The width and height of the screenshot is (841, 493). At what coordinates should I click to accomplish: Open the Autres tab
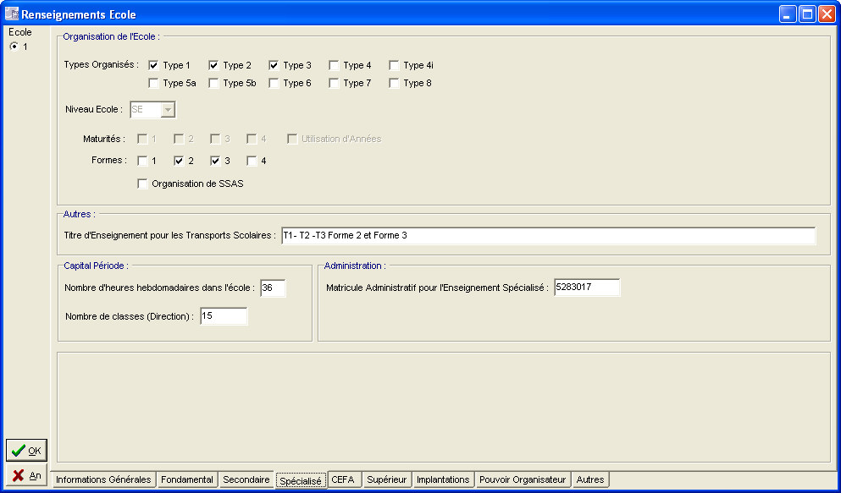pos(590,479)
